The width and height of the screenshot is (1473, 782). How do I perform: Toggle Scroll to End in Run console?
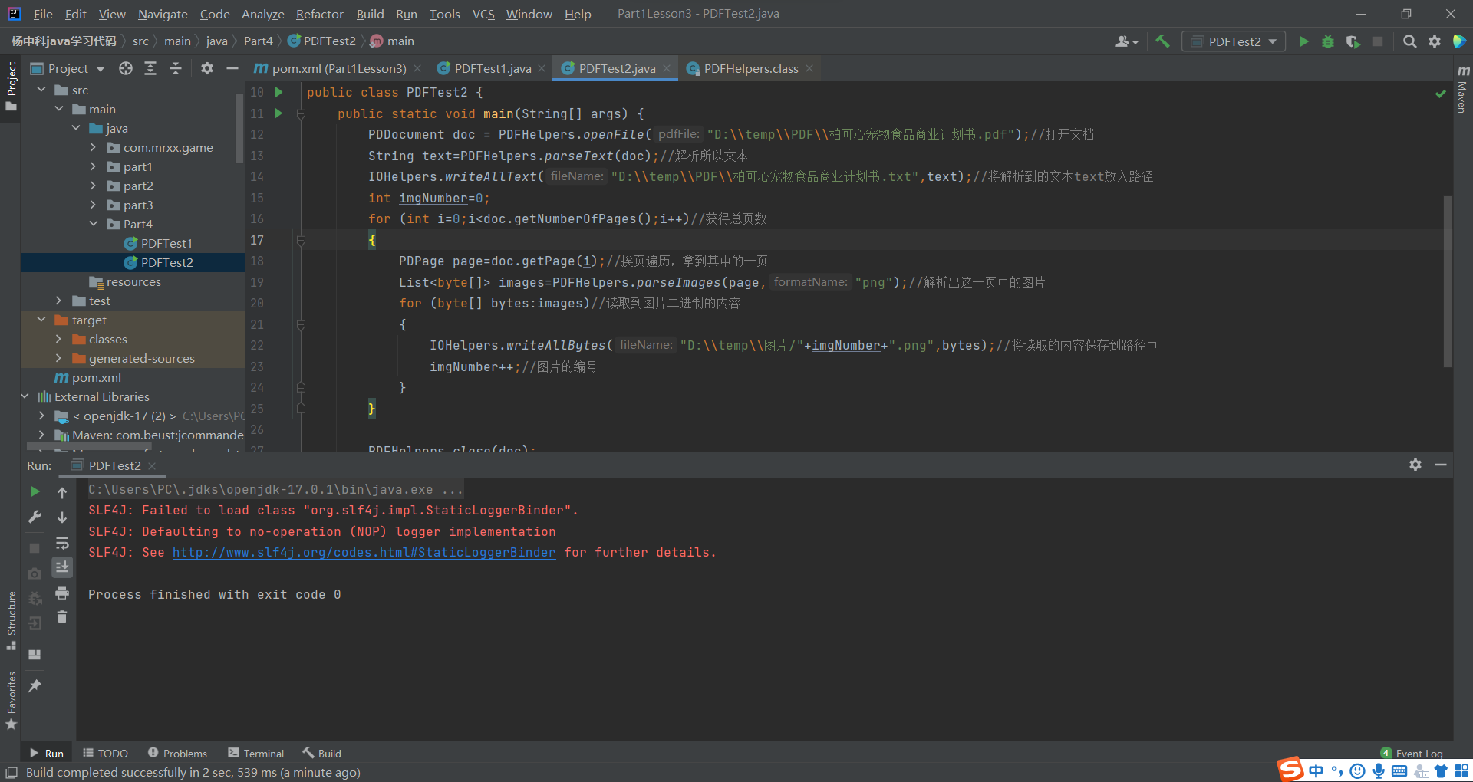click(x=62, y=567)
